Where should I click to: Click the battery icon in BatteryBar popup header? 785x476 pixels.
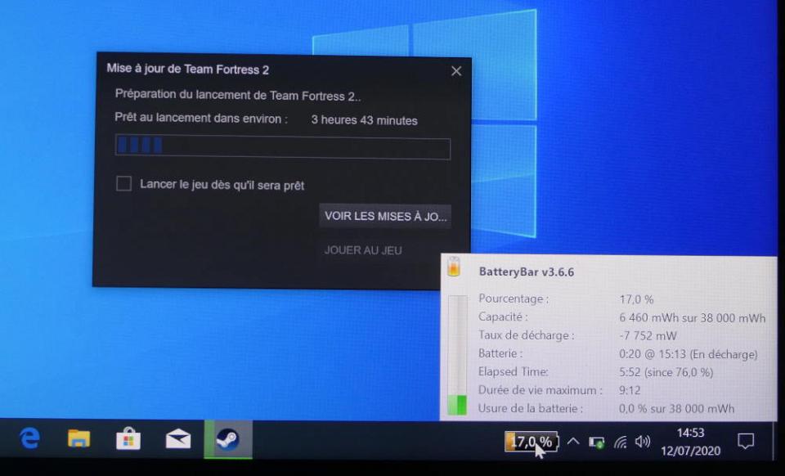click(x=454, y=267)
